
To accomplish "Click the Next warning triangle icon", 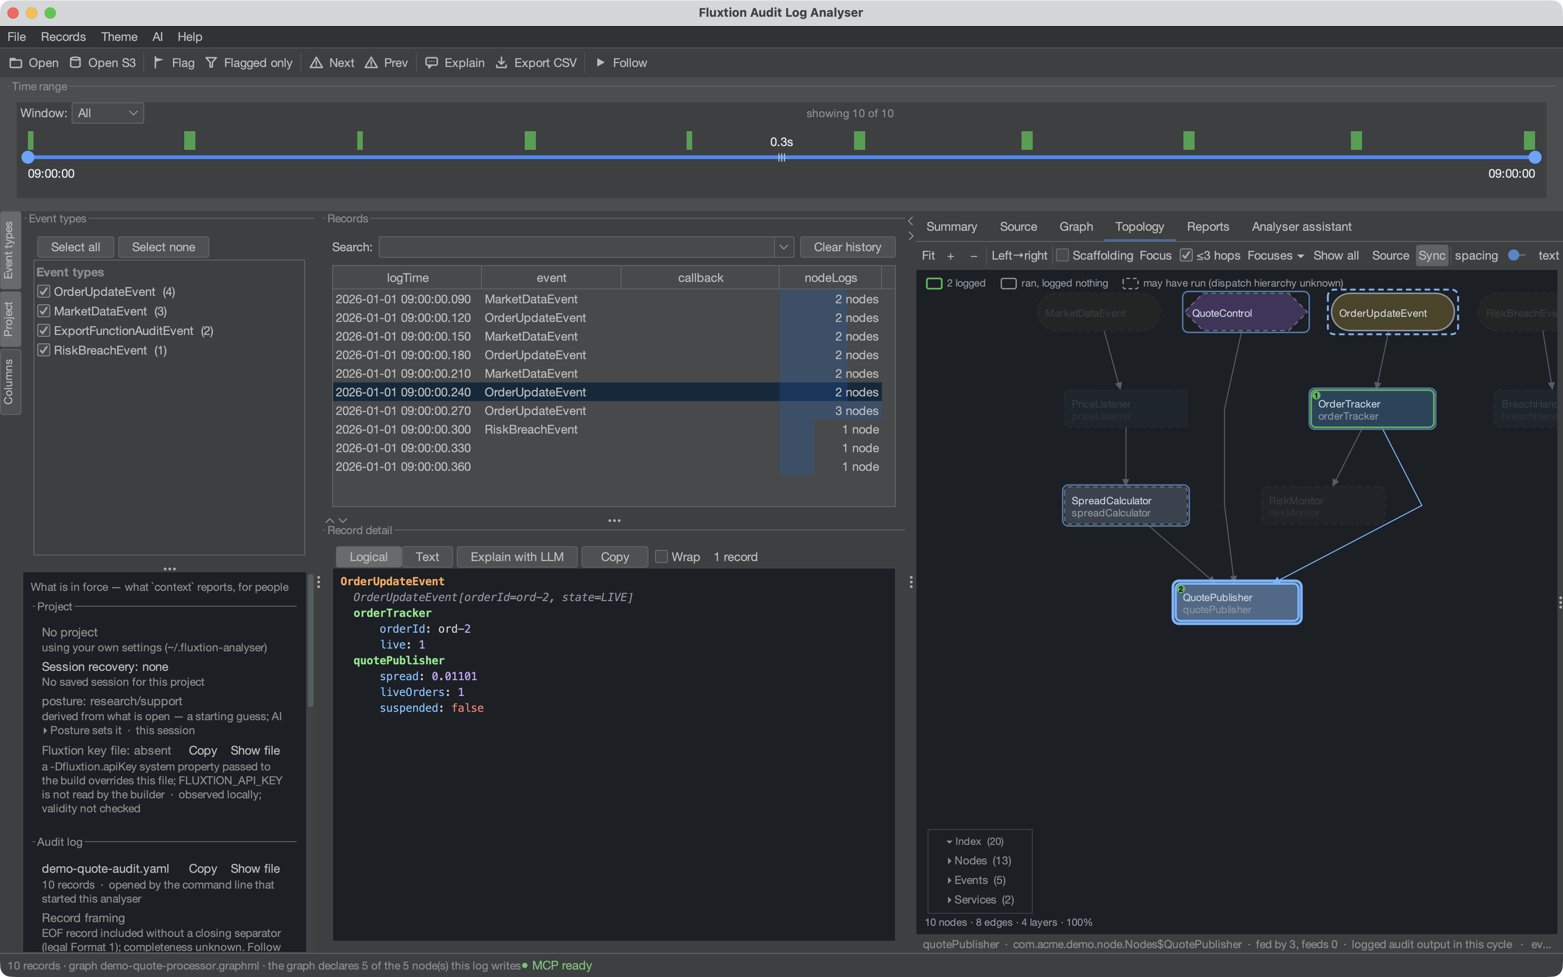I will [316, 63].
